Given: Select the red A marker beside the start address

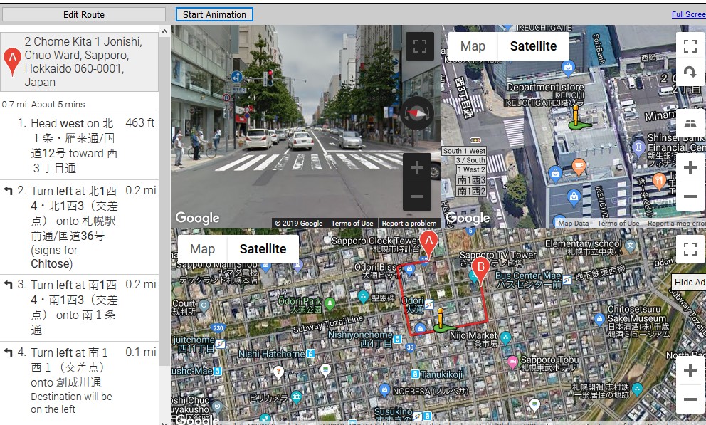Looking at the screenshot, I should [12, 61].
